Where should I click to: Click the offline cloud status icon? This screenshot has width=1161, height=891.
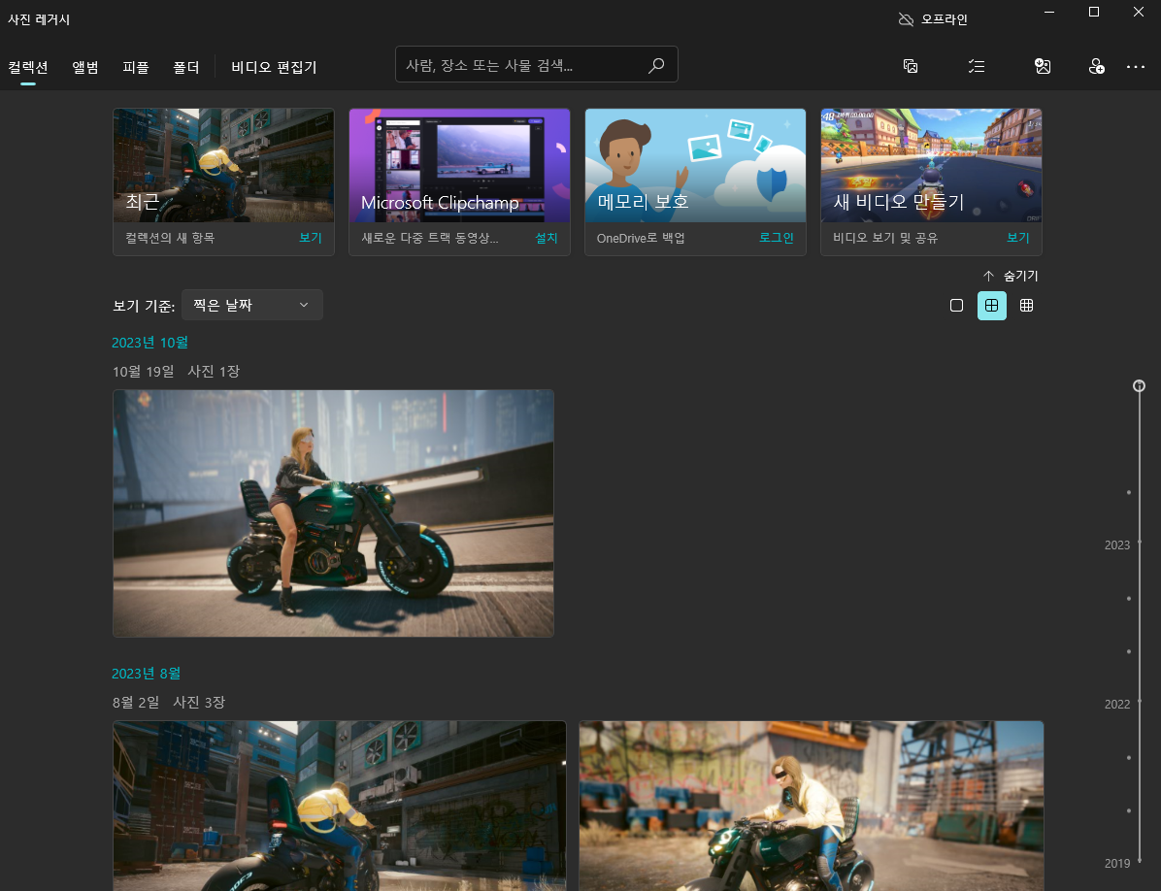[x=906, y=19]
